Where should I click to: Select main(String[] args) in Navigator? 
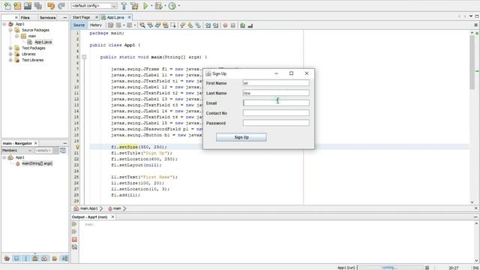[x=37, y=163]
